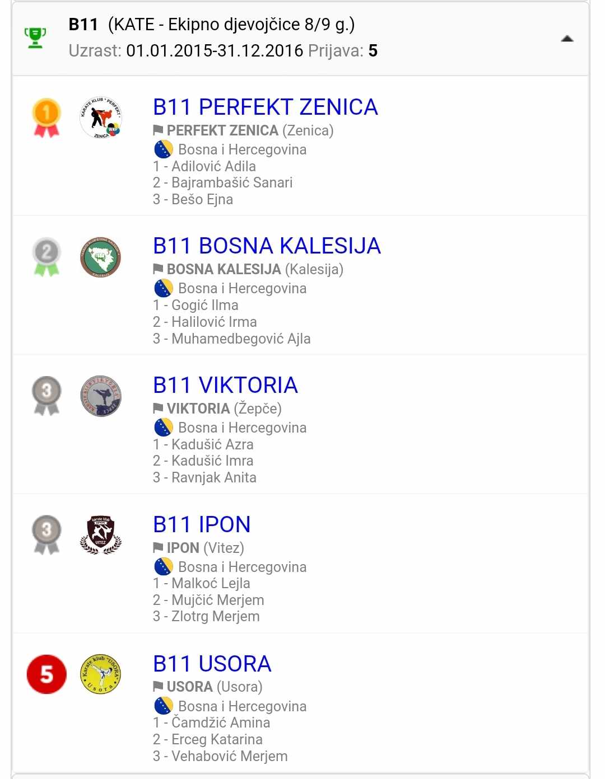Open the B11 PERFEKT ZENICA team link
This screenshot has height=779, width=605.
[x=265, y=107]
